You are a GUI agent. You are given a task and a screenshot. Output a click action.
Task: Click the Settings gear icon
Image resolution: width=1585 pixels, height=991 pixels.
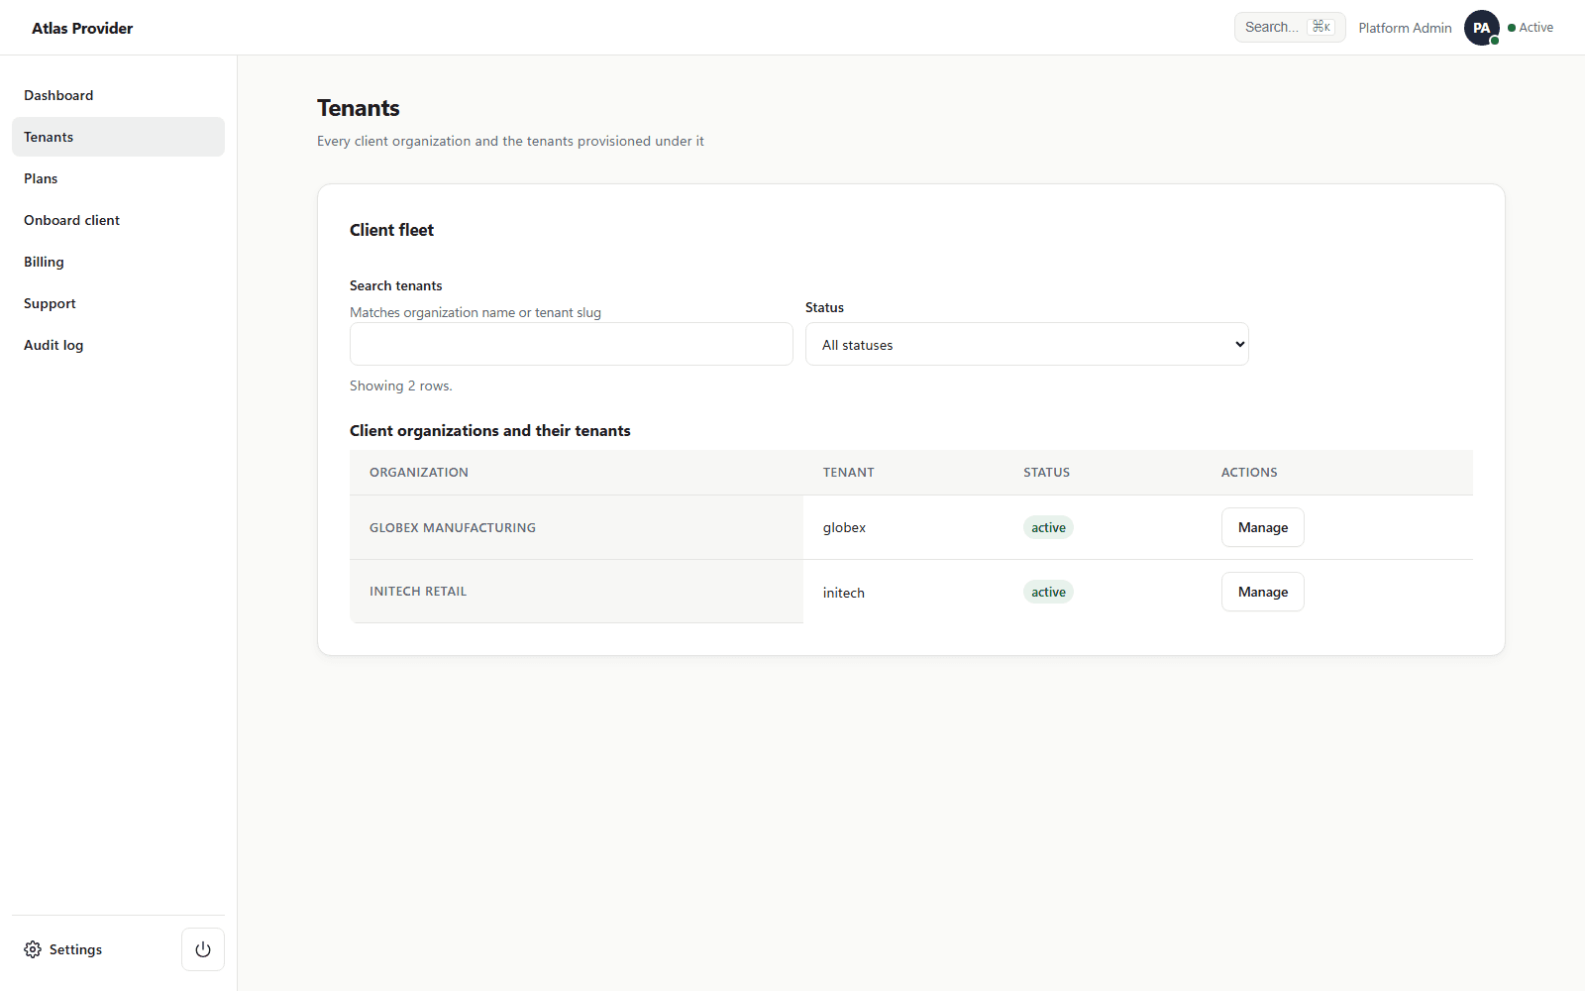(x=33, y=949)
